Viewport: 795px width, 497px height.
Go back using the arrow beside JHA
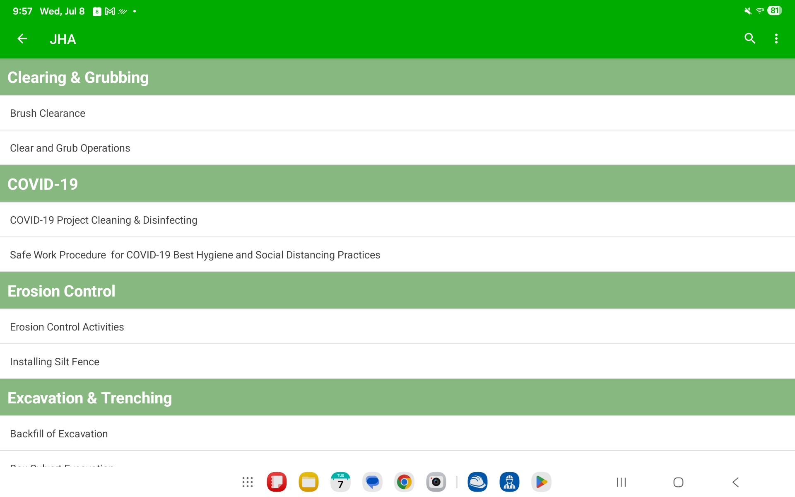coord(22,39)
